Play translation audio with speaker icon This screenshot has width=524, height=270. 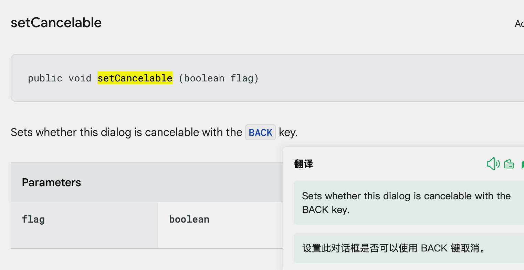493,164
